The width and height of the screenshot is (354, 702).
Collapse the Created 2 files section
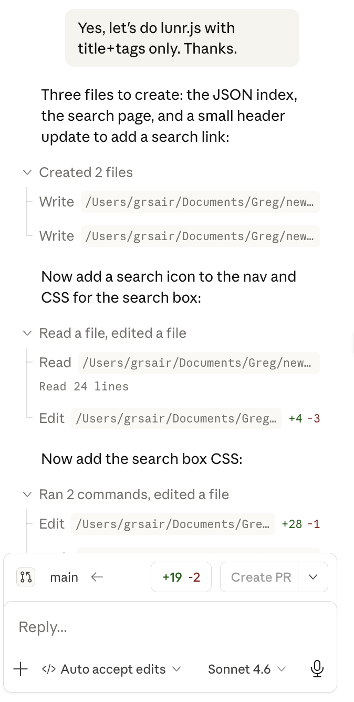pos(27,172)
